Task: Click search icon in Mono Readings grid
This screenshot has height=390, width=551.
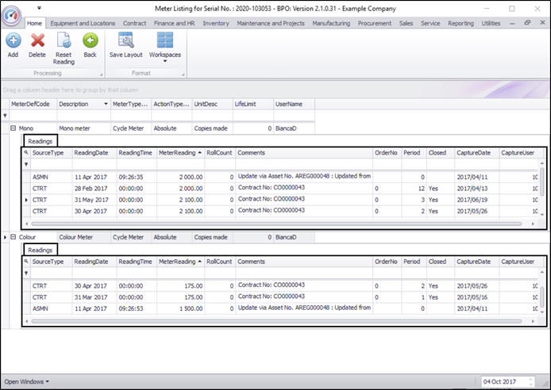Action: [26, 151]
